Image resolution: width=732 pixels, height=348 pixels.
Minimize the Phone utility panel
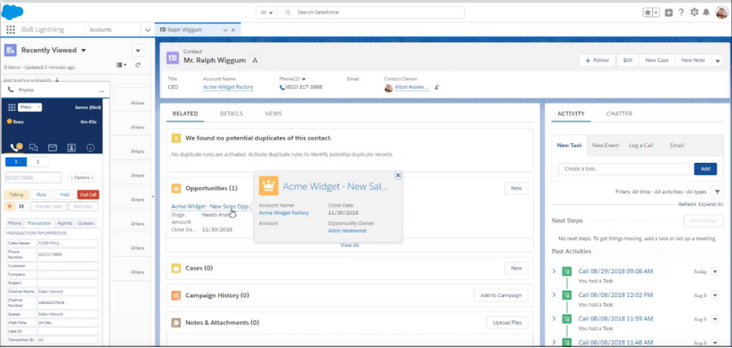[x=102, y=90]
